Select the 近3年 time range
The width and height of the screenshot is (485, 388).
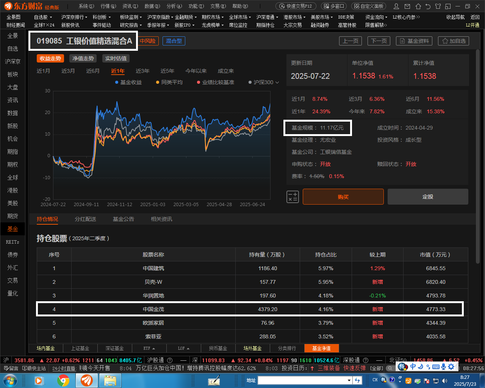142,71
